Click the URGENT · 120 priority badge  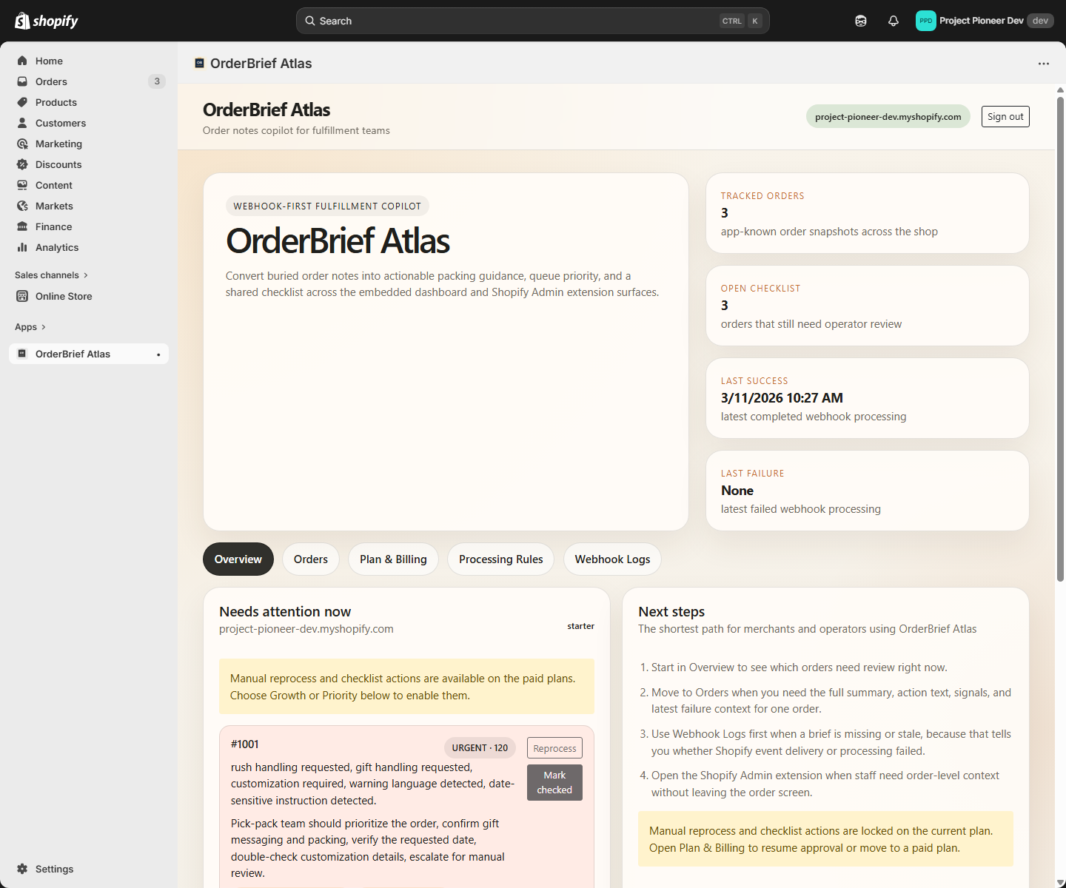click(480, 748)
